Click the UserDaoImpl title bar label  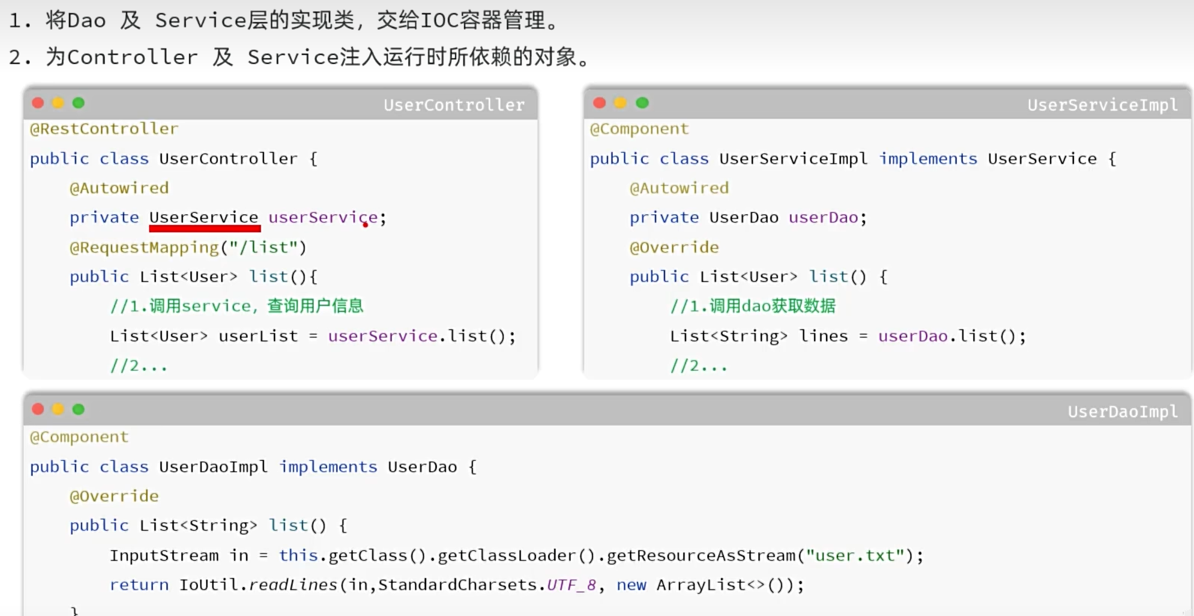tap(1122, 411)
